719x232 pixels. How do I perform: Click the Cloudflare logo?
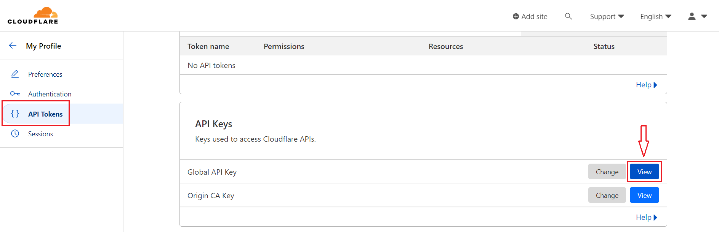coord(33,16)
